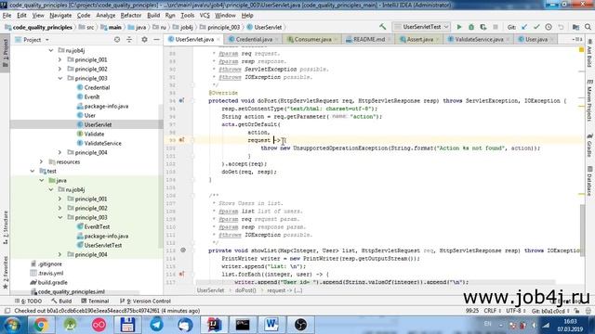Run with Coverage icon in toolbar

tap(483, 27)
